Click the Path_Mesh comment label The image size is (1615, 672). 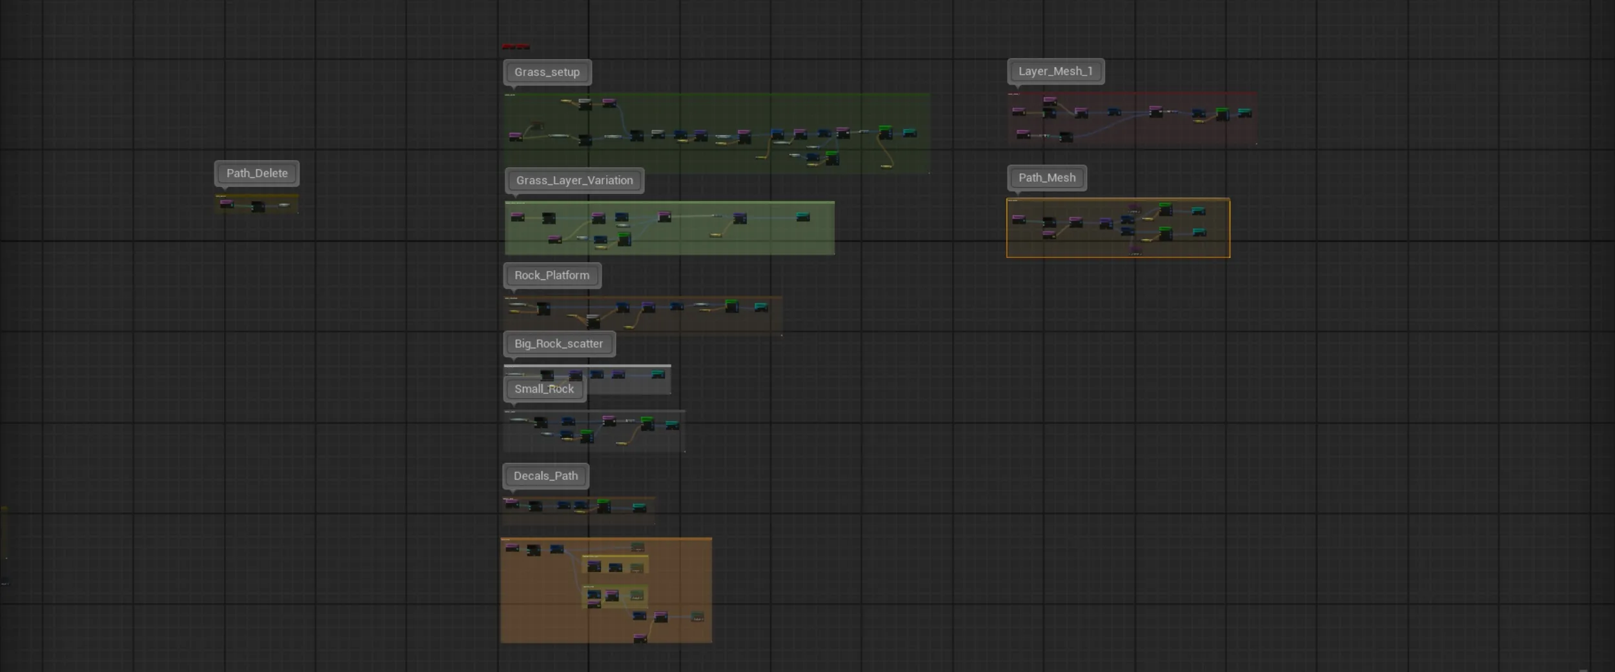pos(1047,178)
